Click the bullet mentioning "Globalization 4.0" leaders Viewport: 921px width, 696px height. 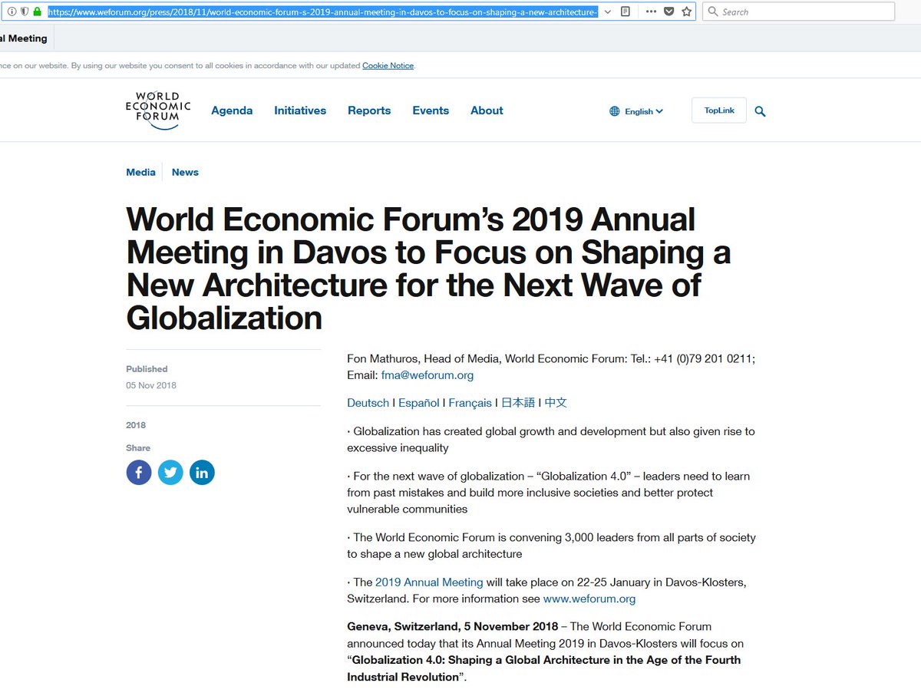click(x=549, y=493)
